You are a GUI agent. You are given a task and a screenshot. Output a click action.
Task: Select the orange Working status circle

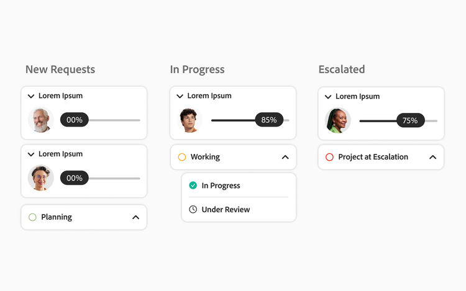pyautogui.click(x=182, y=157)
